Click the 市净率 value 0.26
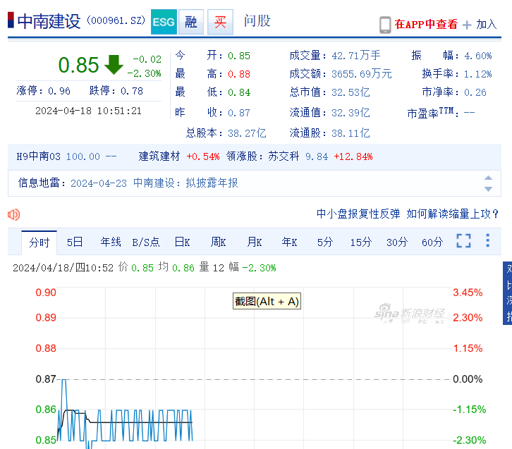This screenshot has width=512, height=449. pos(475,92)
